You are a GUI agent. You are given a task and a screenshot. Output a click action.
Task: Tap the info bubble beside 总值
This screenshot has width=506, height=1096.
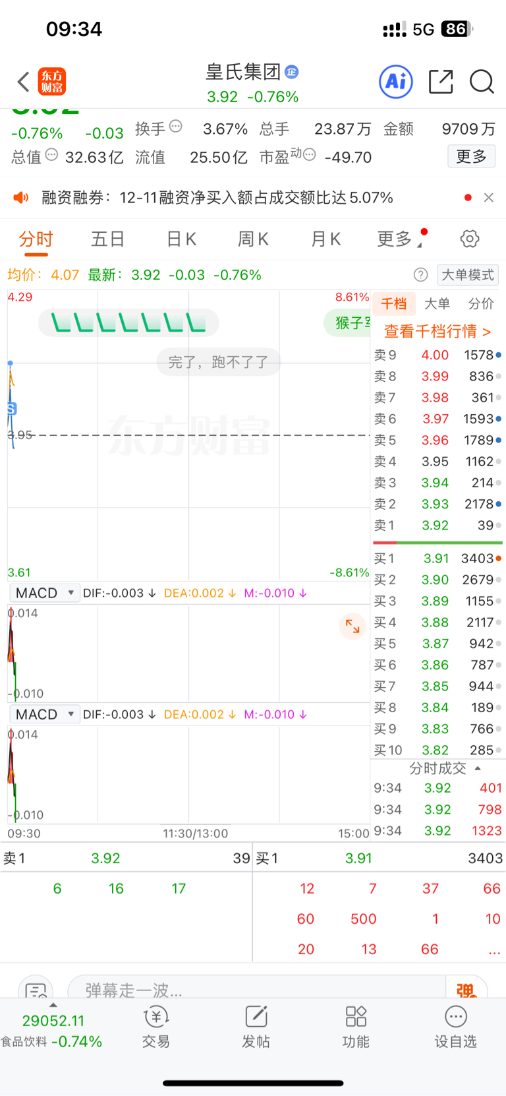51,155
